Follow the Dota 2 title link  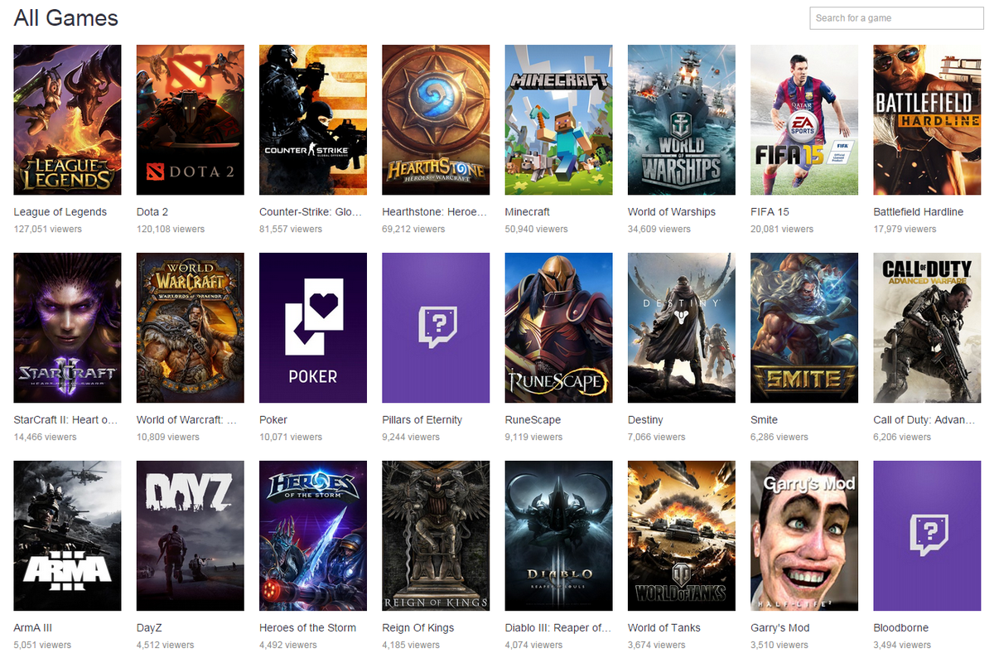click(x=152, y=212)
